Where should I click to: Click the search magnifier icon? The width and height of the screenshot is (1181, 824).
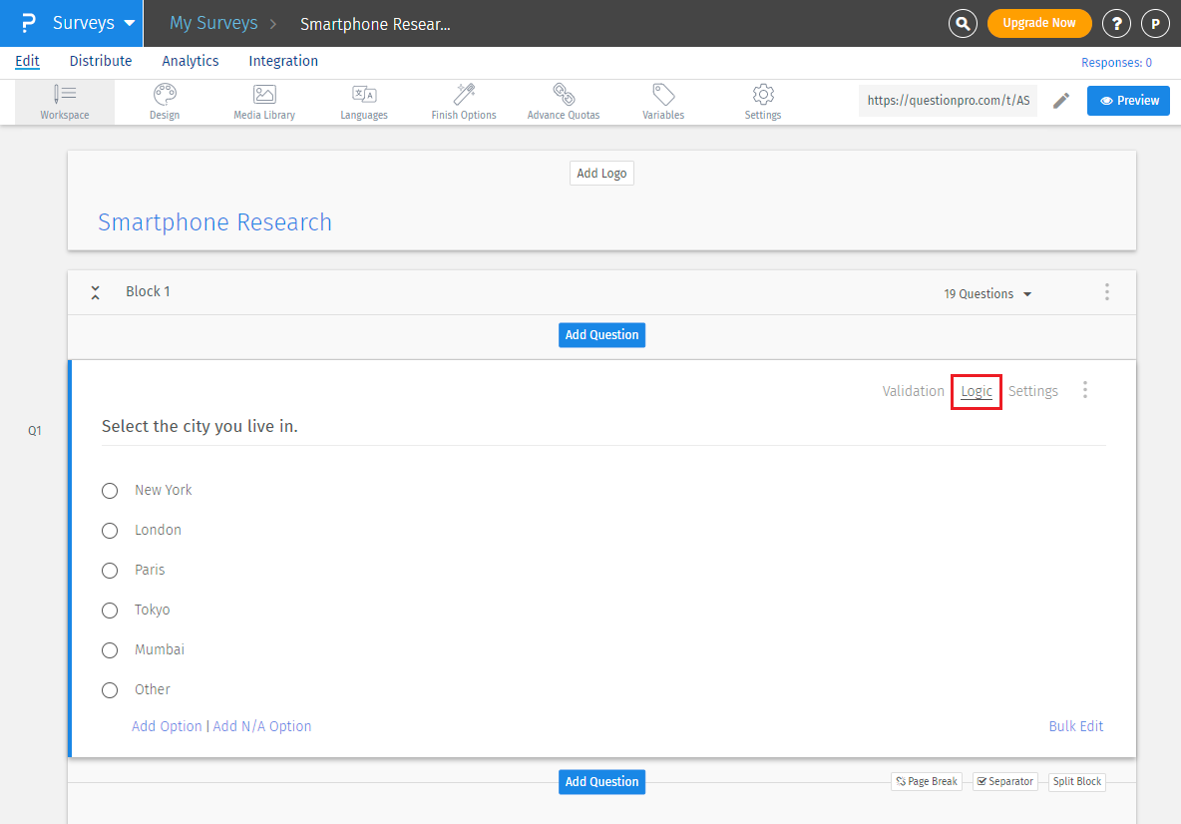963,23
